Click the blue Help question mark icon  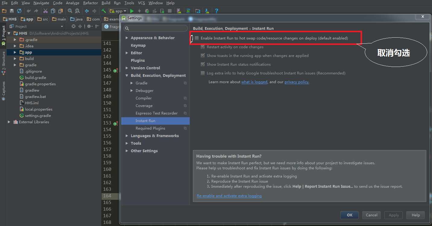click(216, 11)
